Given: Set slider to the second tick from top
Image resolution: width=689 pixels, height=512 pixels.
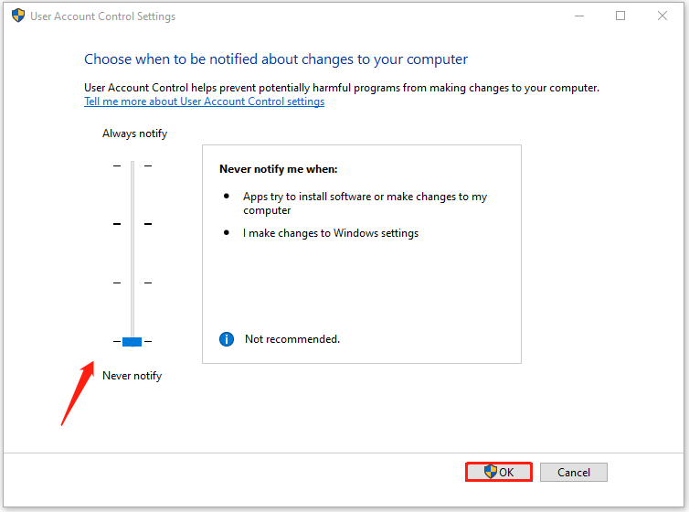Looking at the screenshot, I should pos(132,224).
